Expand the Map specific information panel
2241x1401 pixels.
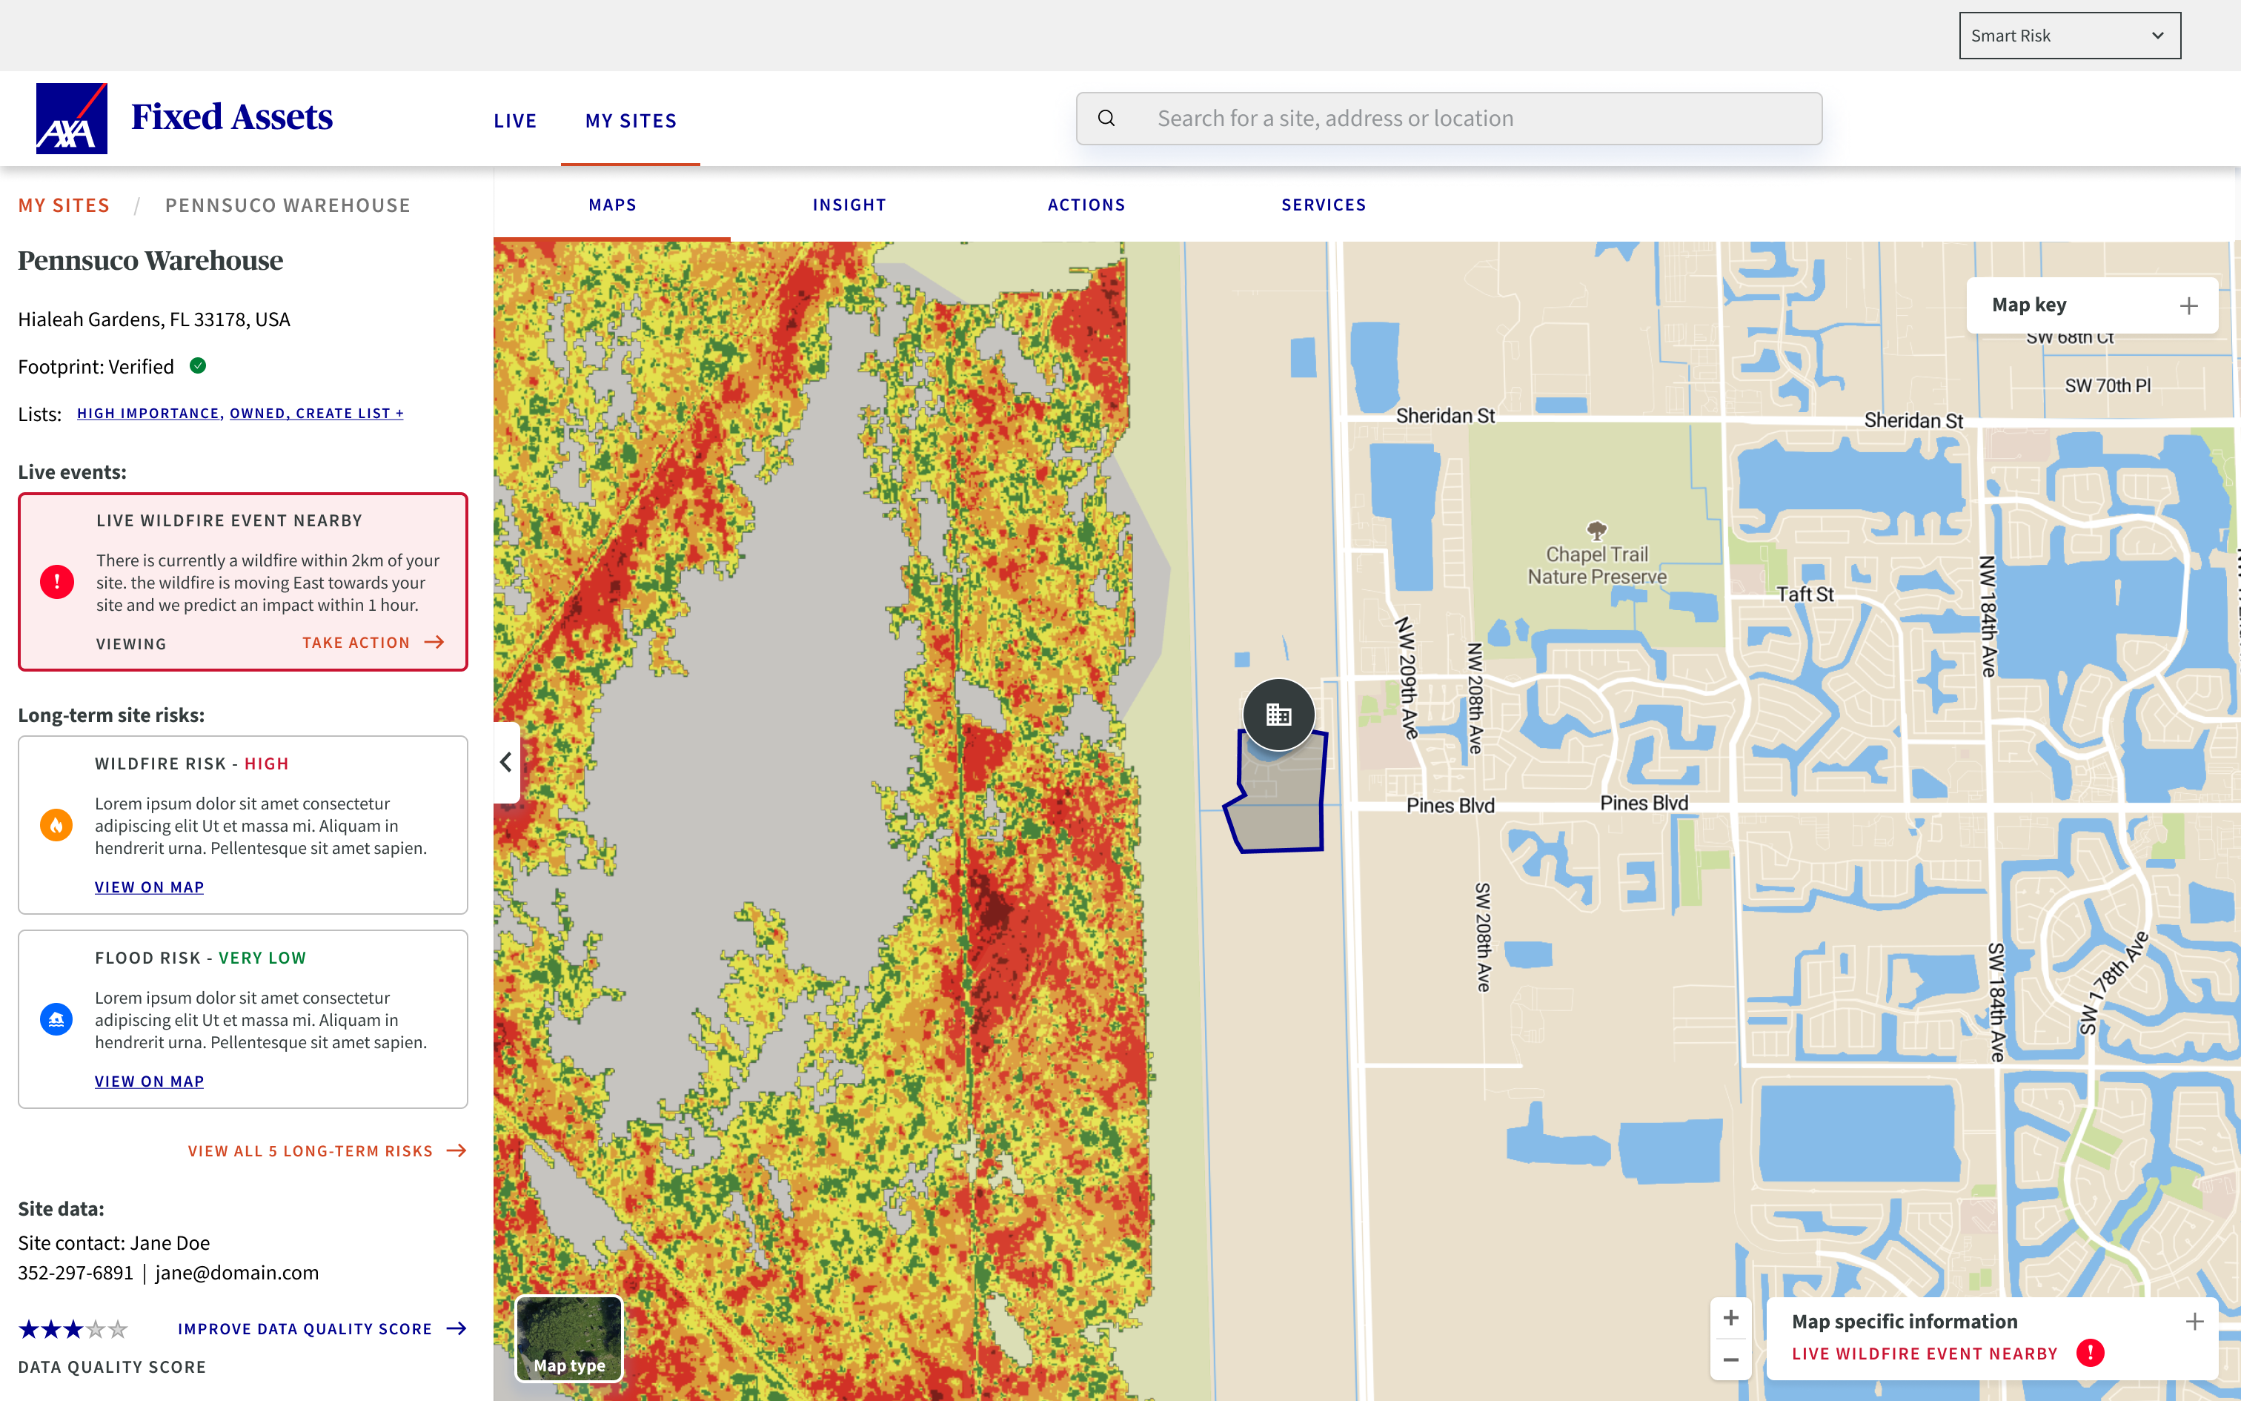[x=2195, y=1321]
